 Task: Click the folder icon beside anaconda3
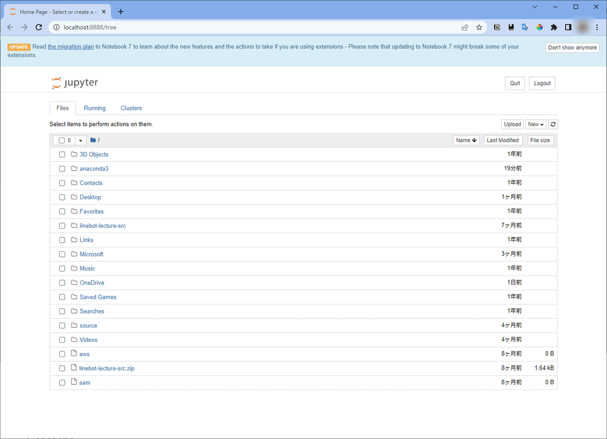74,168
